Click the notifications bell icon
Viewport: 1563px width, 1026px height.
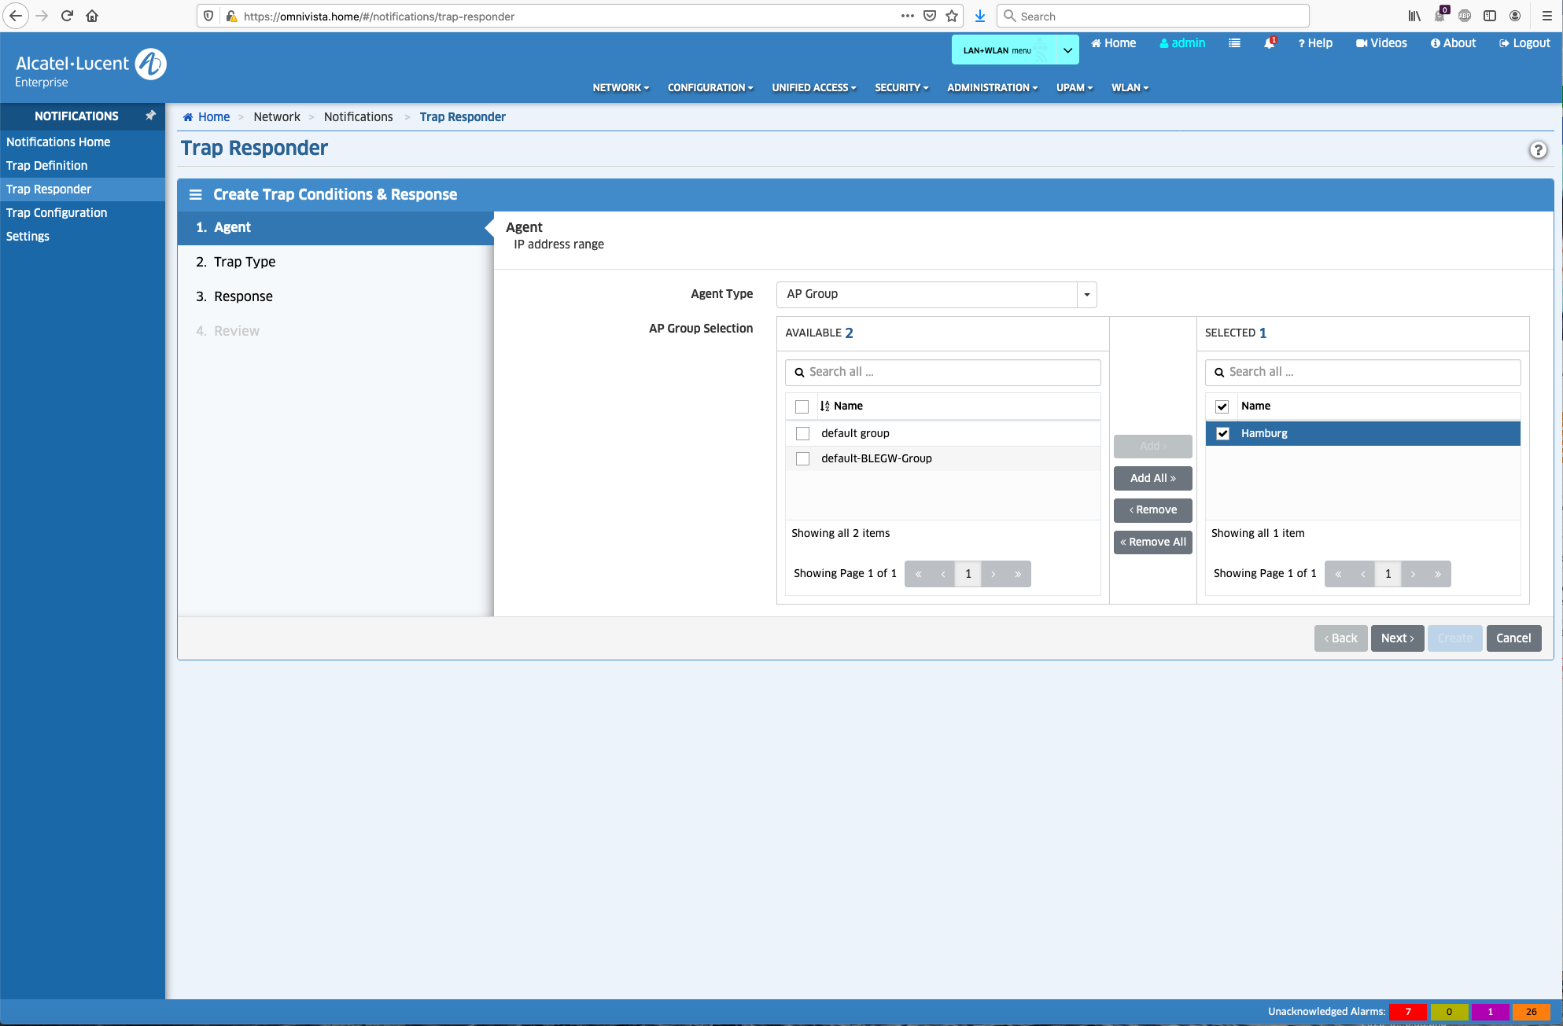(1269, 44)
